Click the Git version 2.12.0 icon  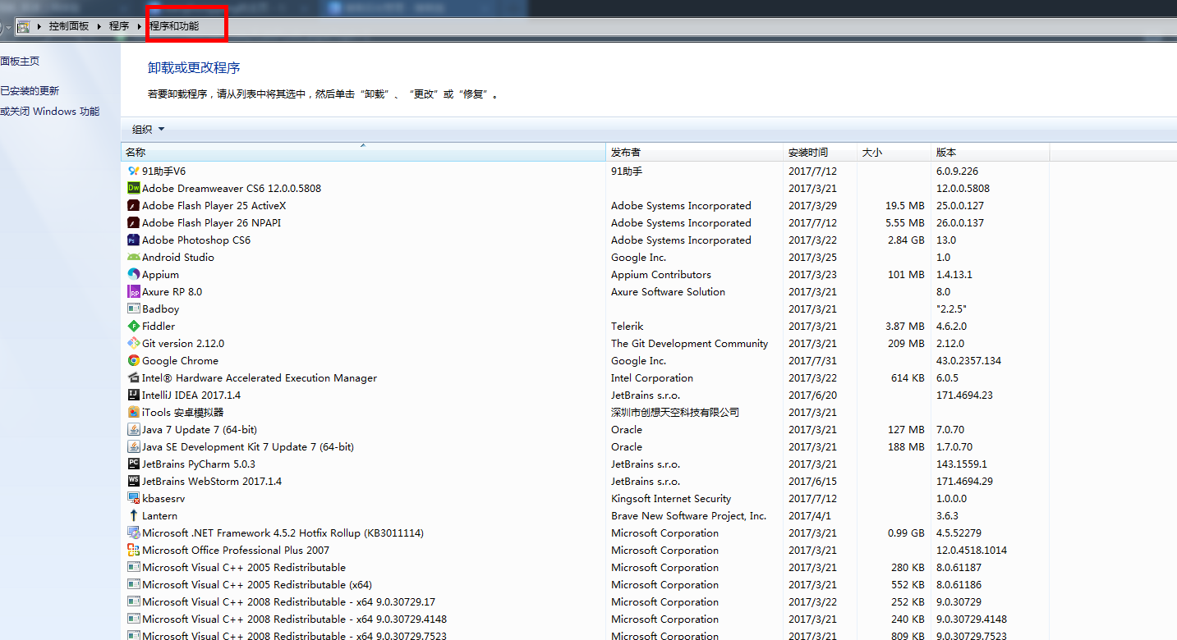pyautogui.click(x=134, y=343)
